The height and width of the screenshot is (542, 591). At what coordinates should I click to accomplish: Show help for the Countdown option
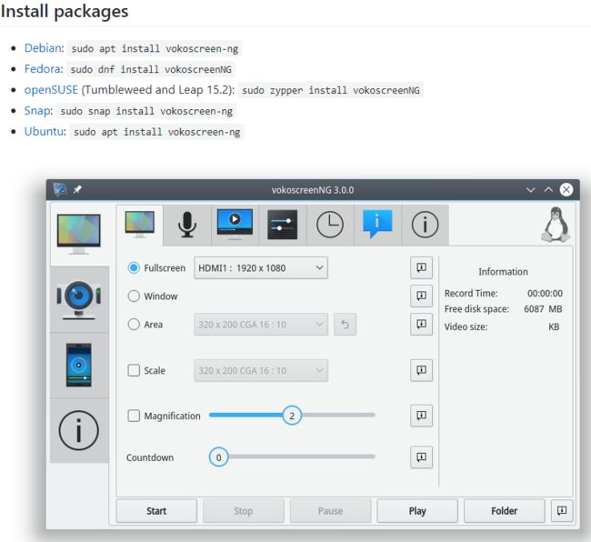click(x=421, y=457)
